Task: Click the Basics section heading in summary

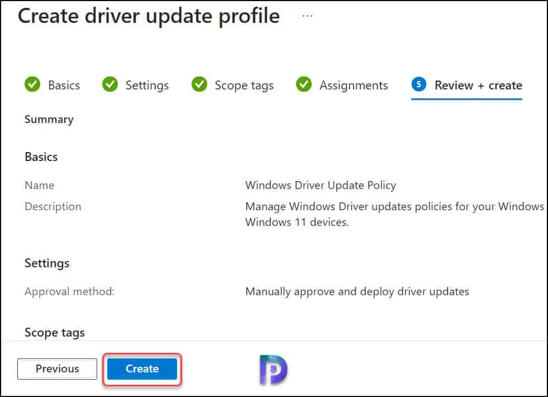Action: click(x=41, y=157)
